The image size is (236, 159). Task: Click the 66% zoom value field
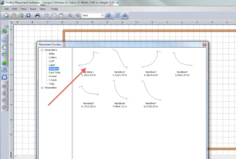tap(91, 15)
